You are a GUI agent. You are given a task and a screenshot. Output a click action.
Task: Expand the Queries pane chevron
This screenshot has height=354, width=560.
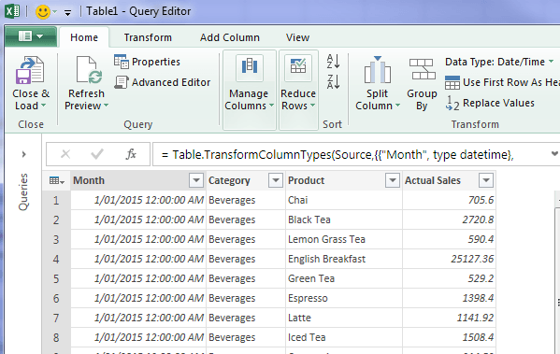23,154
